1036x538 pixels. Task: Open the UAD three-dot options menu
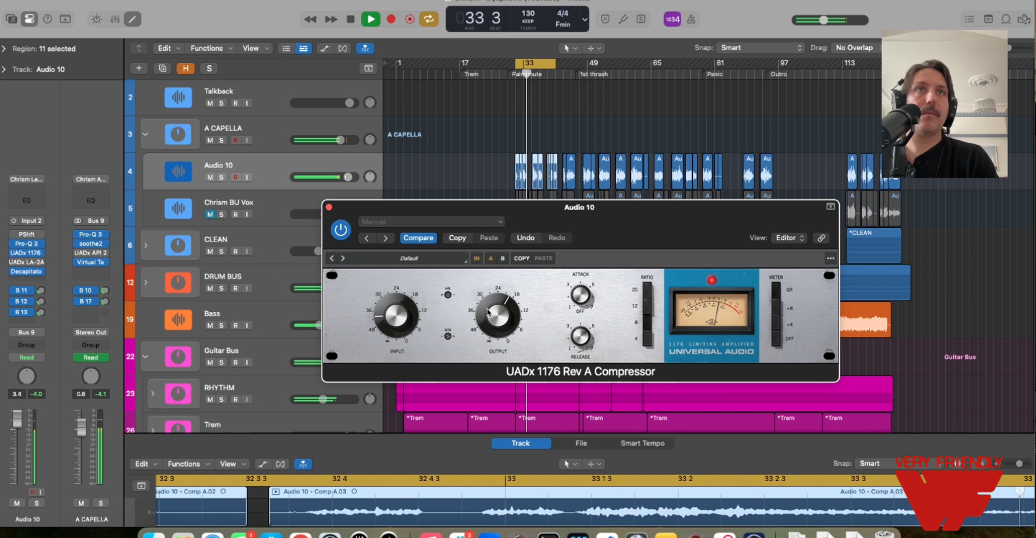830,259
